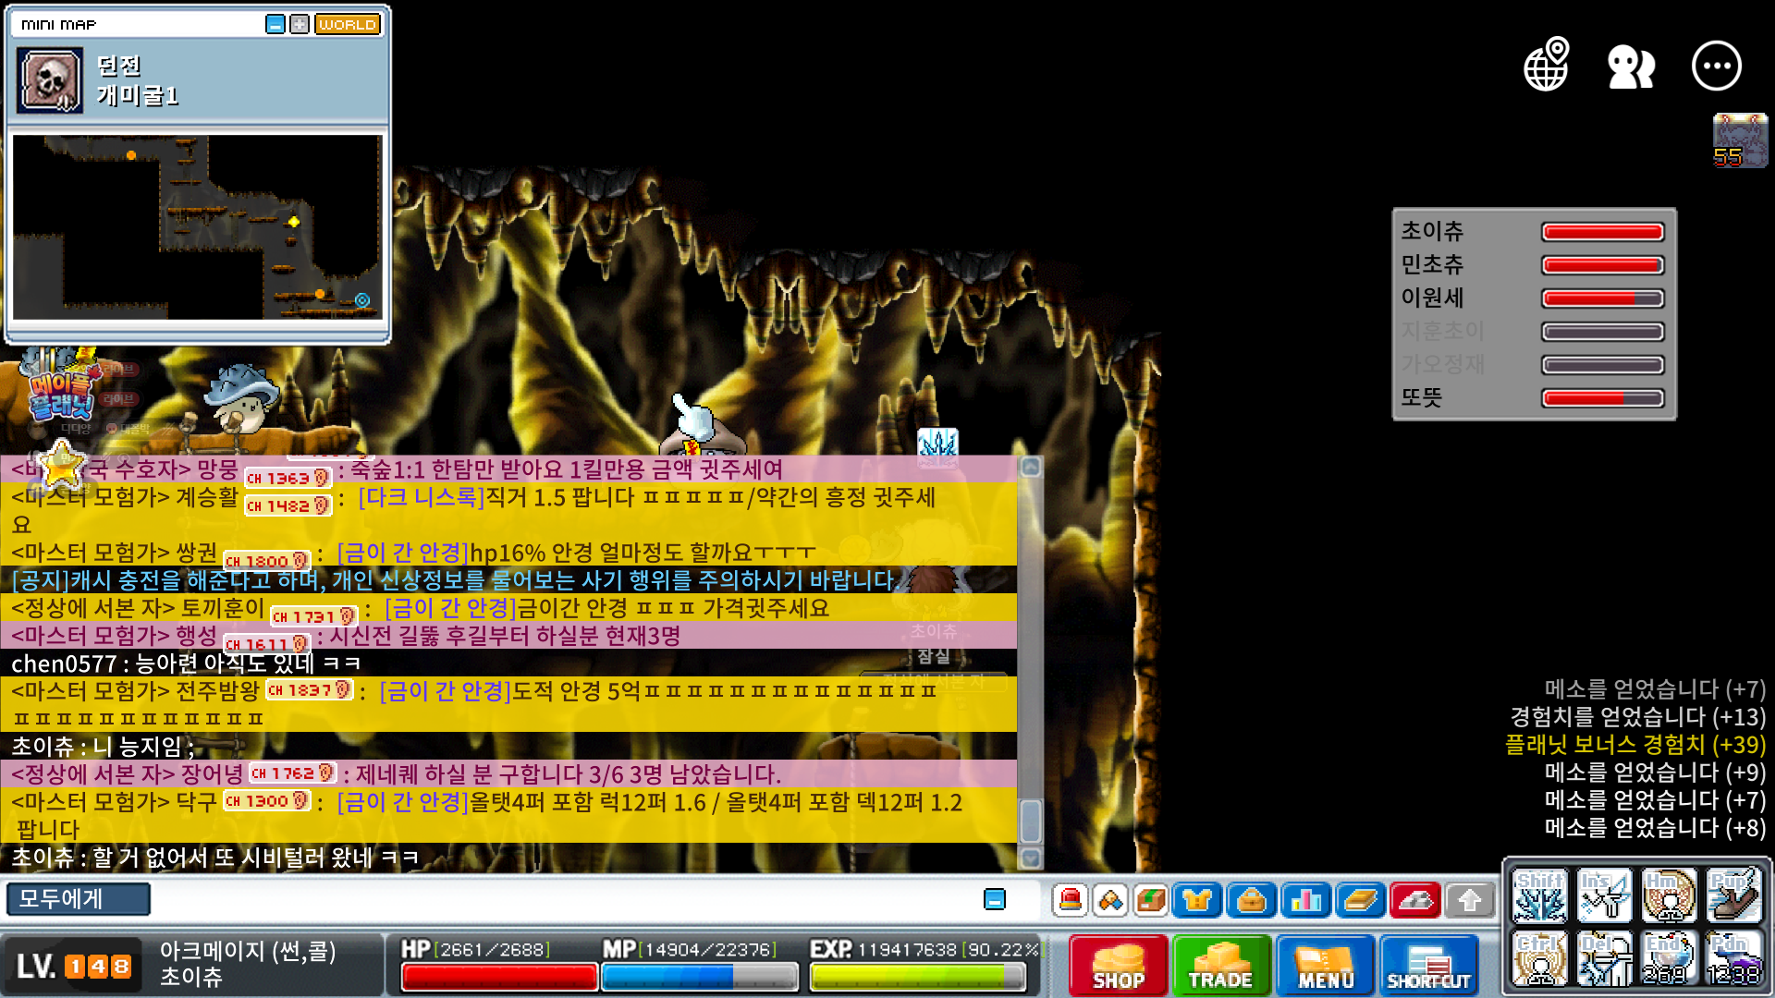Open the equipment window with the yellow shirt icon

click(1197, 899)
